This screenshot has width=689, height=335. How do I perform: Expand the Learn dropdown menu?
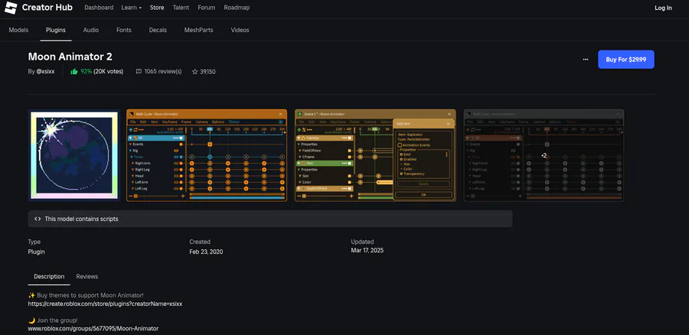[x=132, y=8]
